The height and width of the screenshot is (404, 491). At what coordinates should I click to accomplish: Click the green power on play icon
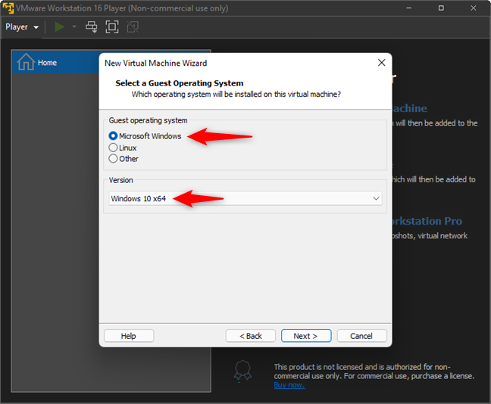point(59,27)
